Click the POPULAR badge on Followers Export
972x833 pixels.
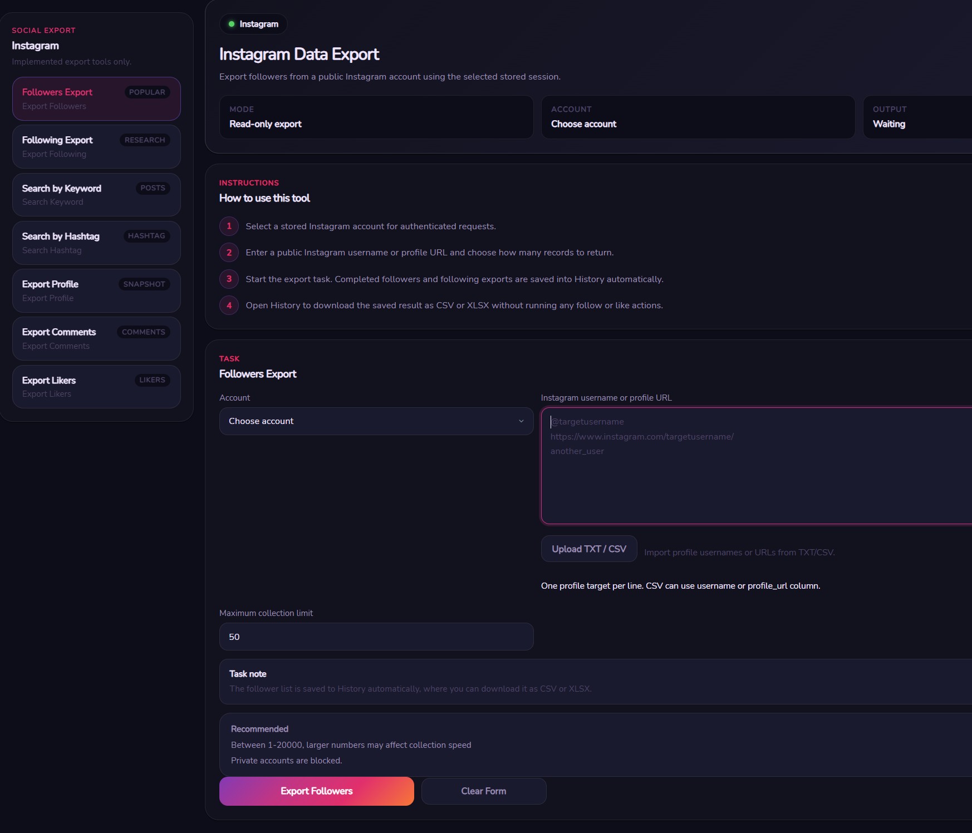click(x=147, y=92)
